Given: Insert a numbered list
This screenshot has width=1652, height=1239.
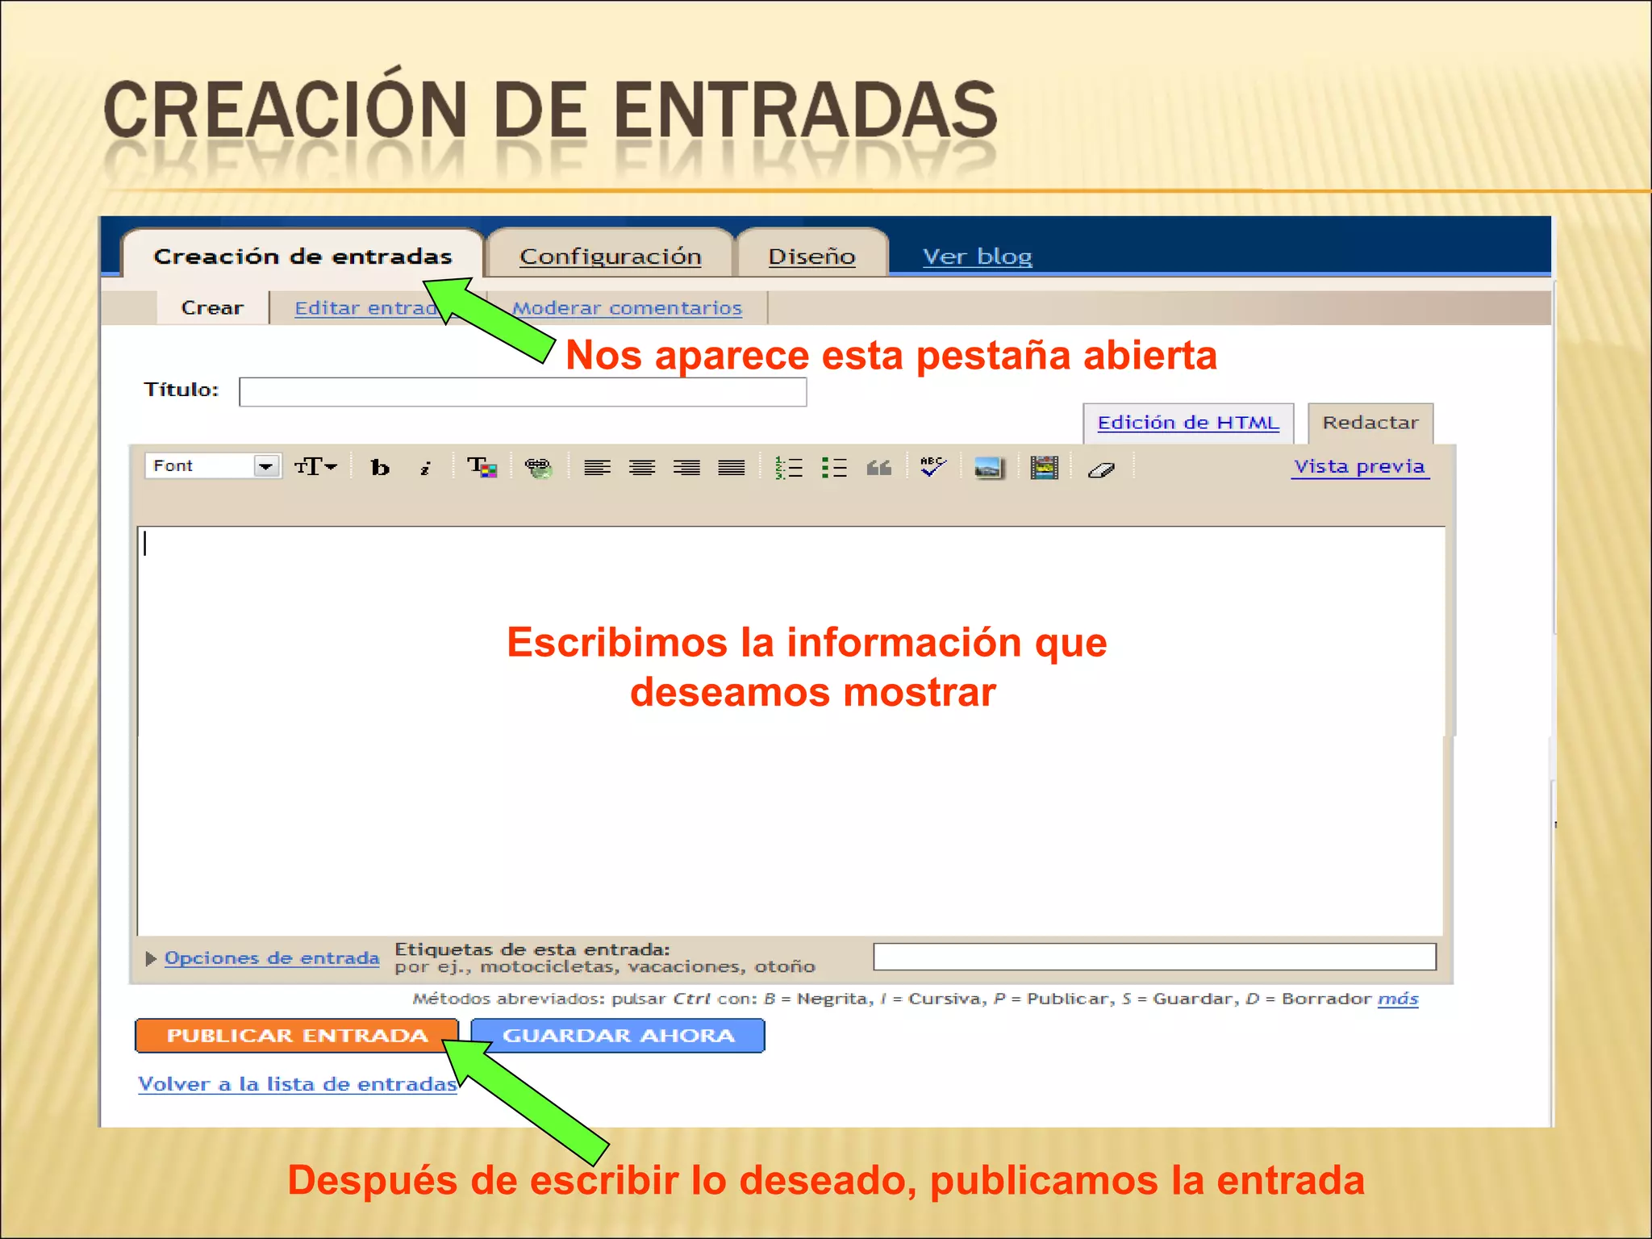Looking at the screenshot, I should 788,468.
